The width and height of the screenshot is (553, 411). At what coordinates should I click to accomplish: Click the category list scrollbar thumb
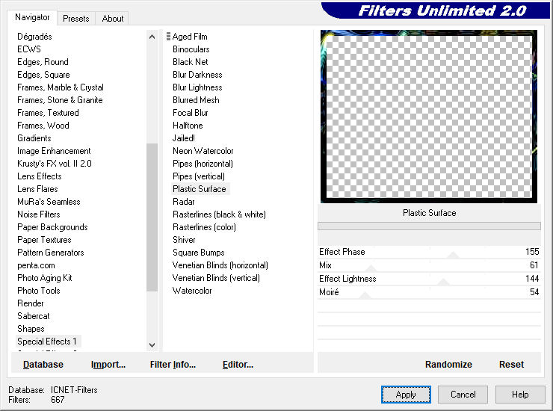click(x=152, y=217)
